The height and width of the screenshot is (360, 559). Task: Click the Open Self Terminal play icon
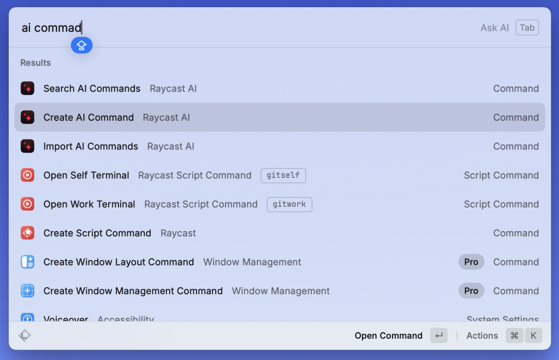click(27, 175)
